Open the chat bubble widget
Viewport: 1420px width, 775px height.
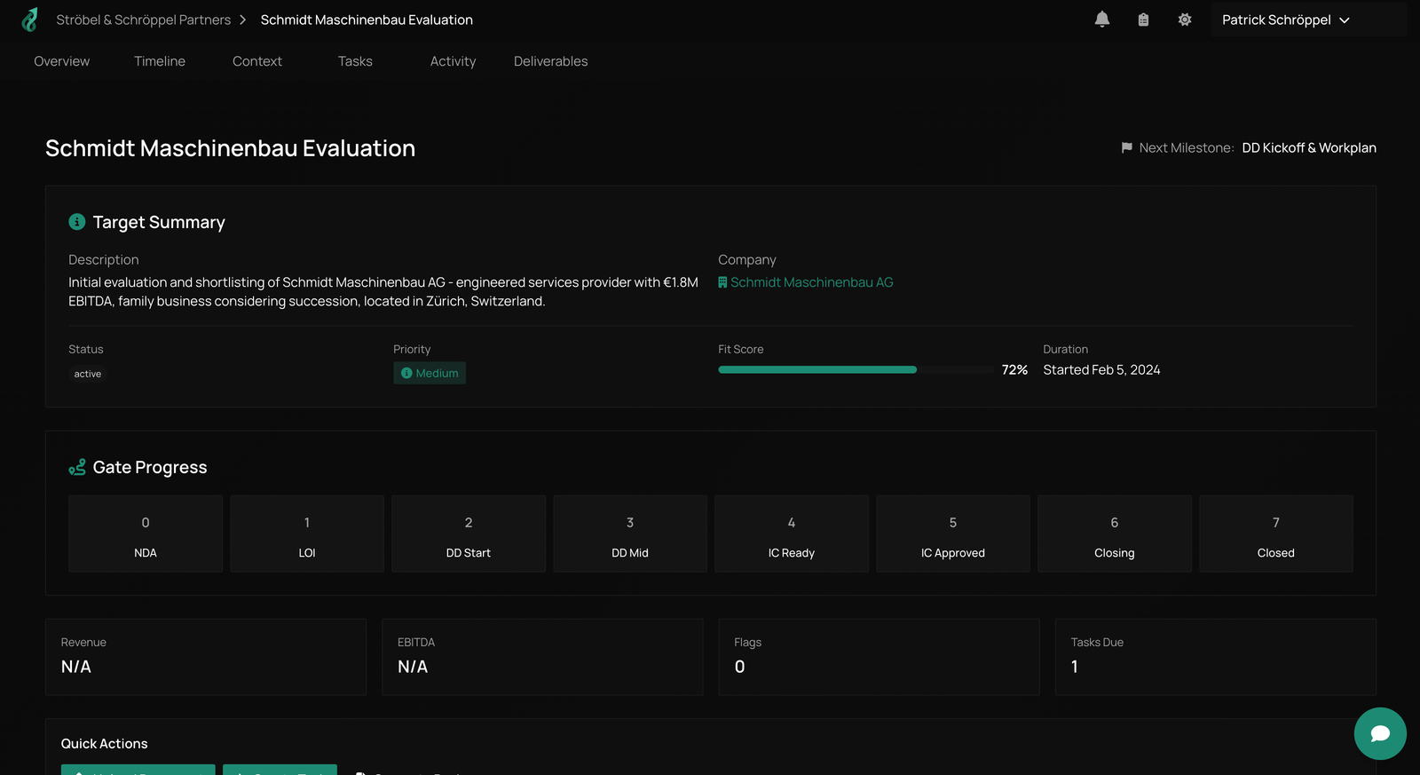(1380, 733)
